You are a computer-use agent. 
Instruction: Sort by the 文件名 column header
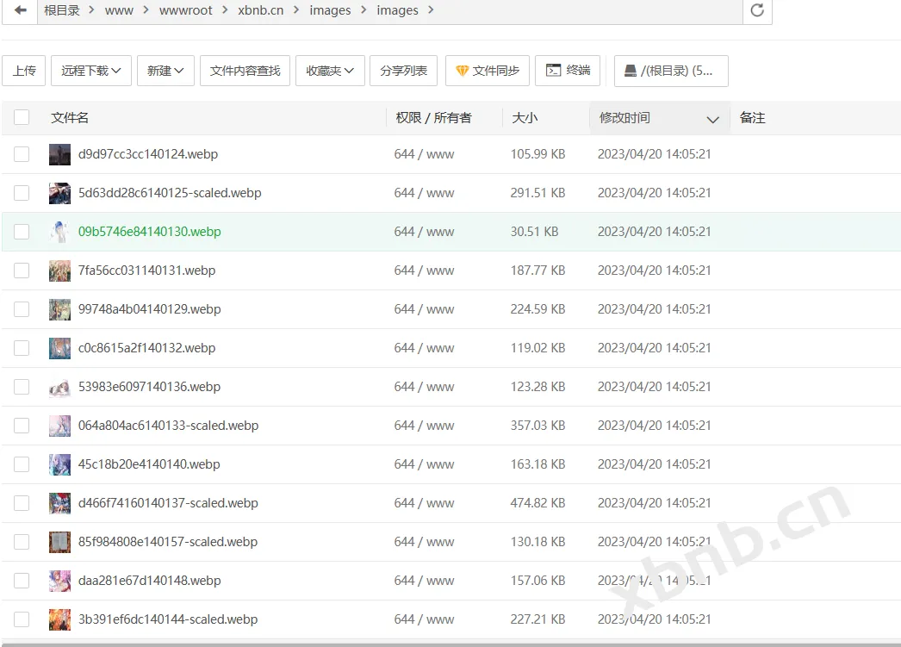[x=70, y=118]
